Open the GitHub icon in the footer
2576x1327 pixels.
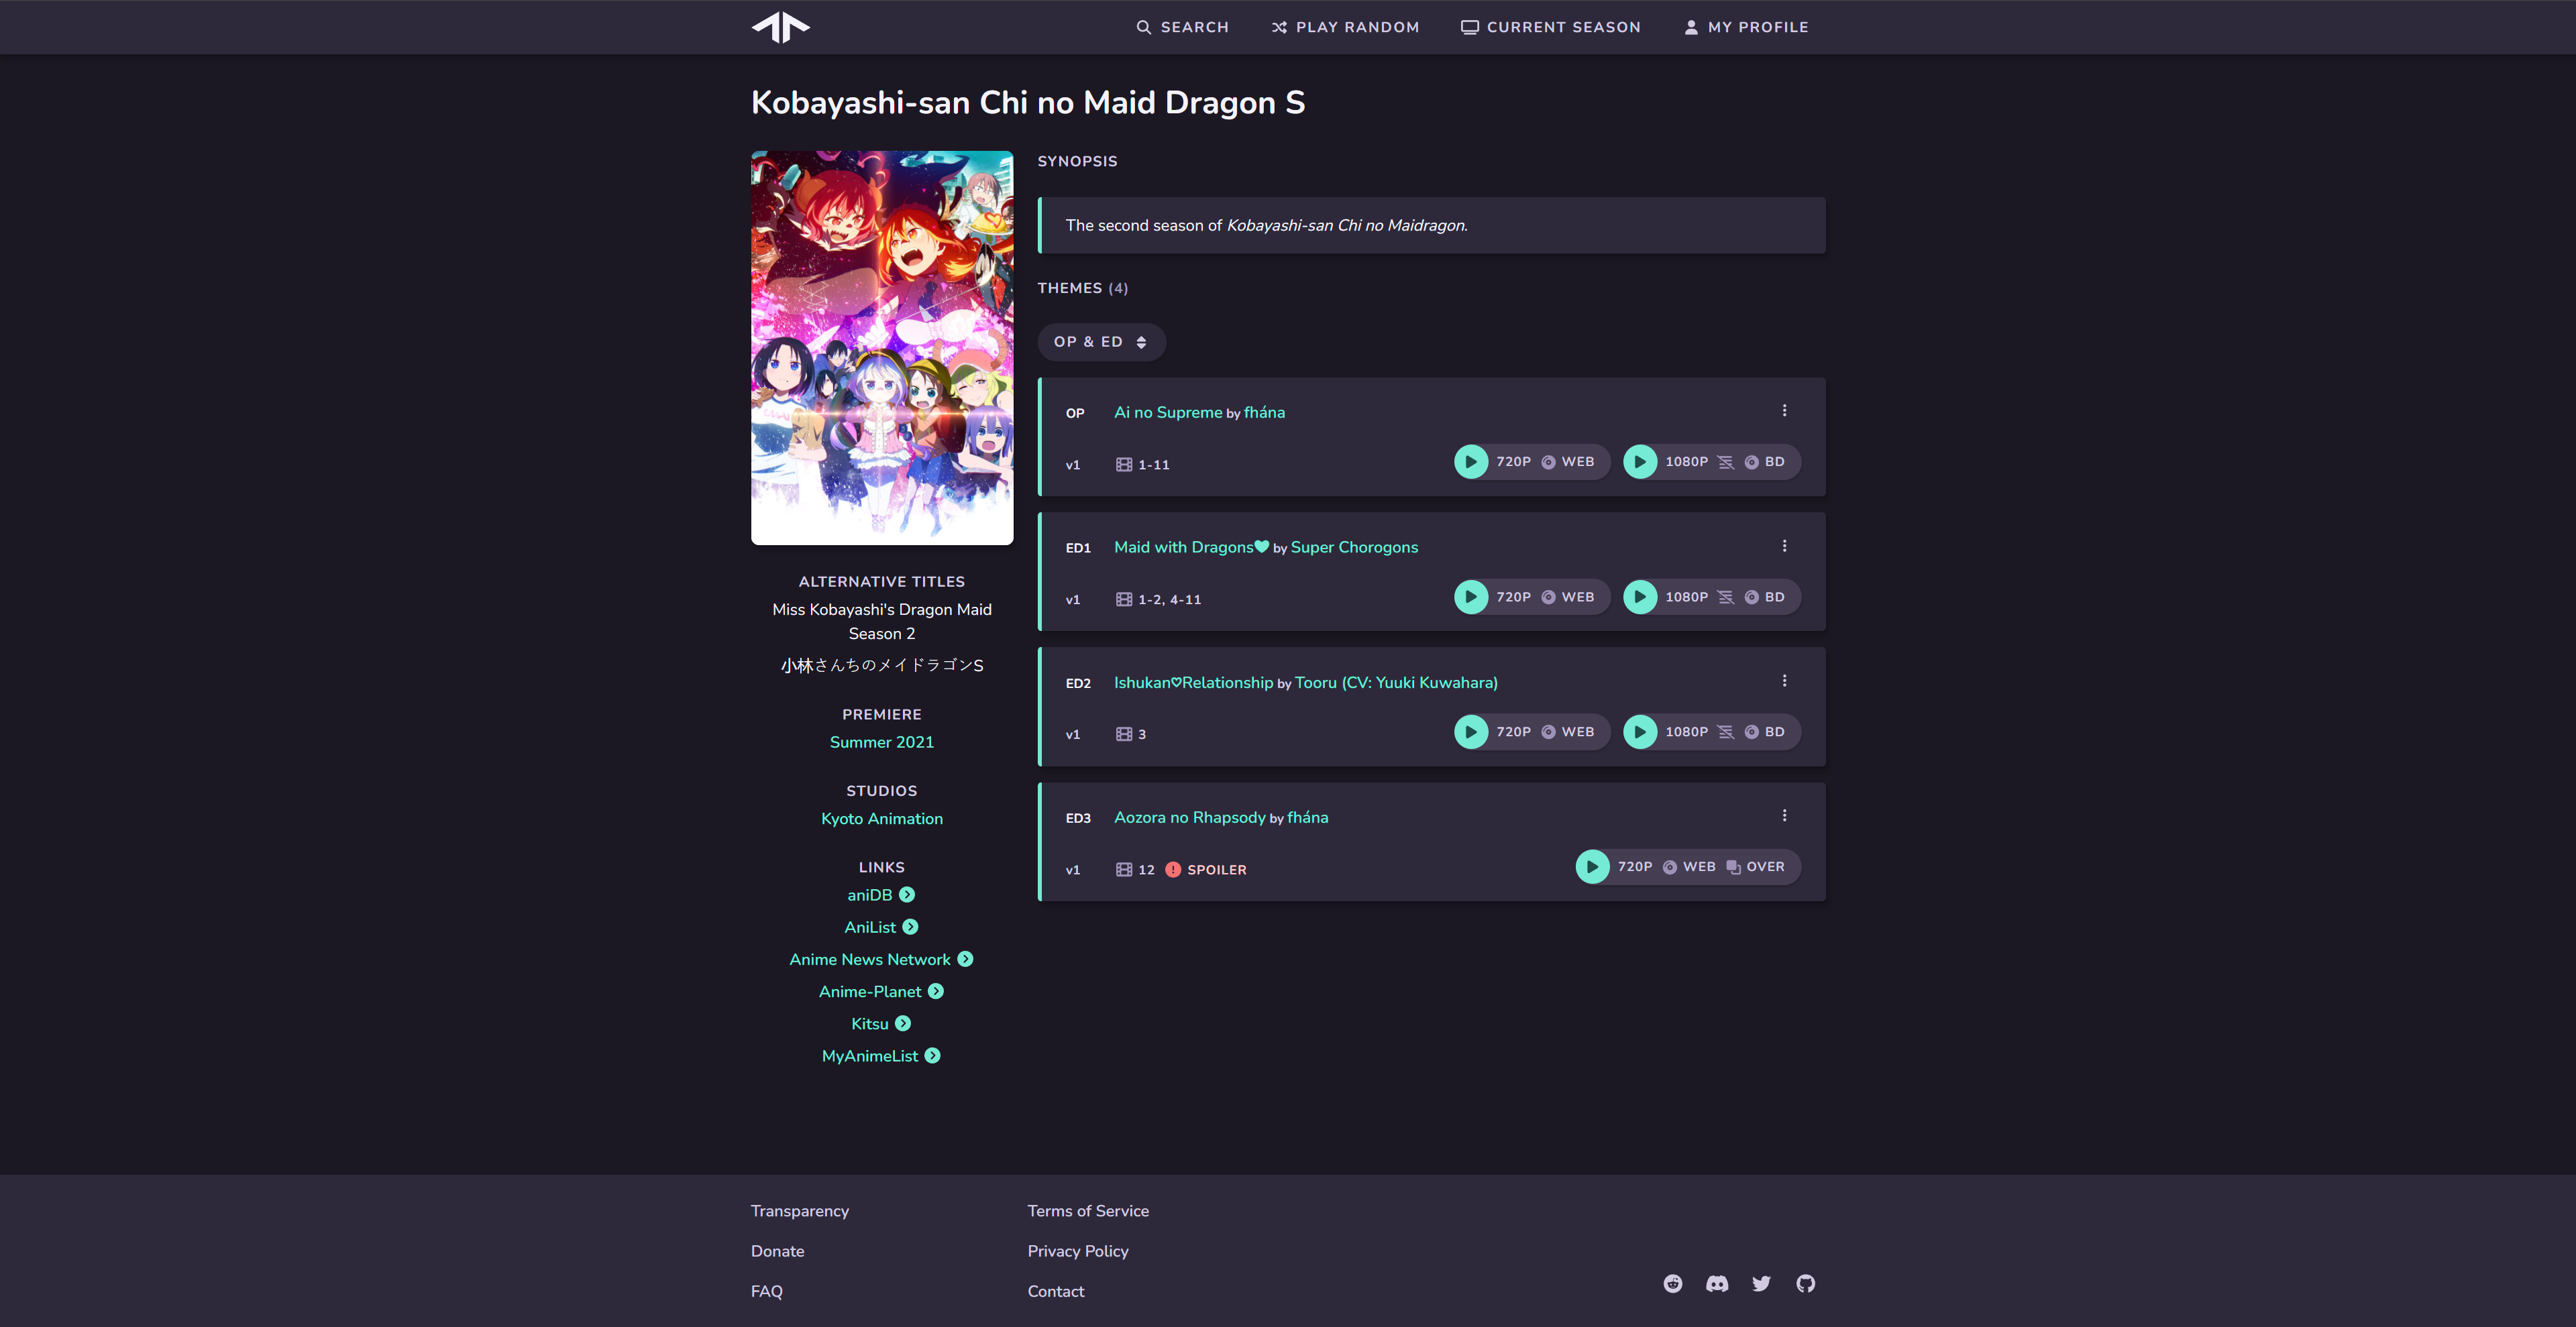[1804, 1283]
